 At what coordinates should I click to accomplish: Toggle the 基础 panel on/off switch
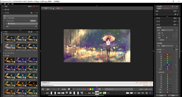[157, 18]
